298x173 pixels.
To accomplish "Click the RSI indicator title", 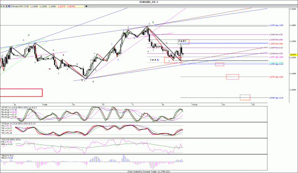I will 11,139.
